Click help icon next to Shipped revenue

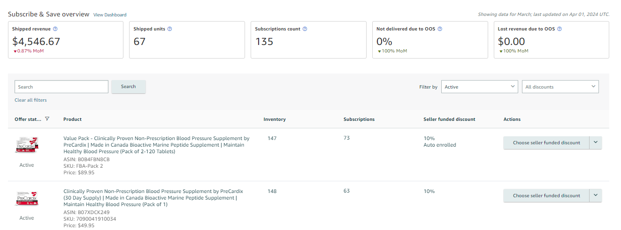56,29
